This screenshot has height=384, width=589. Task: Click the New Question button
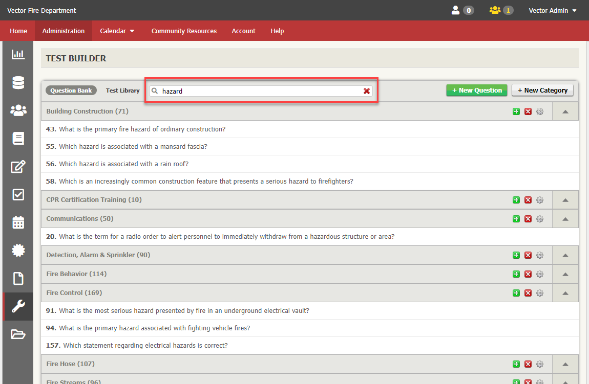coord(476,90)
